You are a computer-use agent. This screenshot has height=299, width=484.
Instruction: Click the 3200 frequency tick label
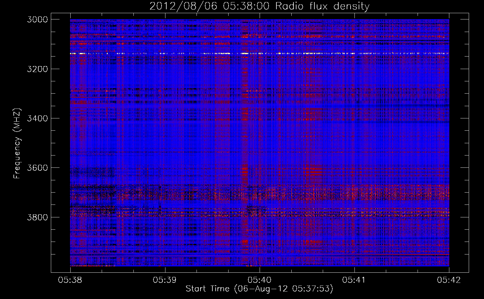pos(37,69)
